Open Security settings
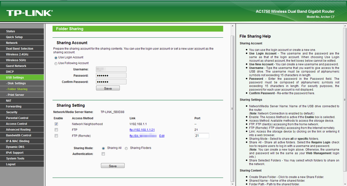The image size is (347, 186). coord(22,112)
